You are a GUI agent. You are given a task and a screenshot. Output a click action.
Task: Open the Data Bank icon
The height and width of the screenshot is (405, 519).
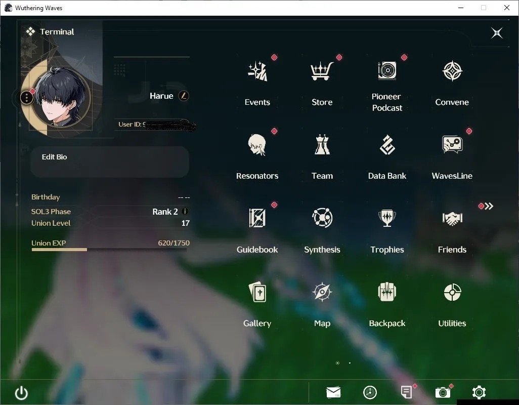[387, 145]
